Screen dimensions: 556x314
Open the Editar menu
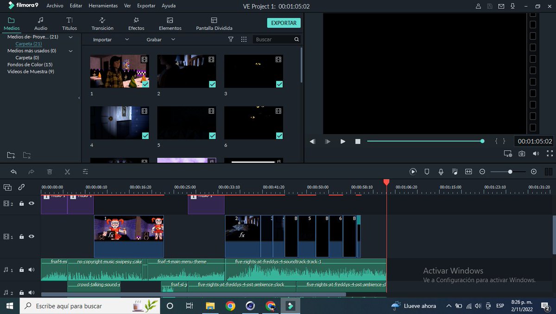click(76, 6)
